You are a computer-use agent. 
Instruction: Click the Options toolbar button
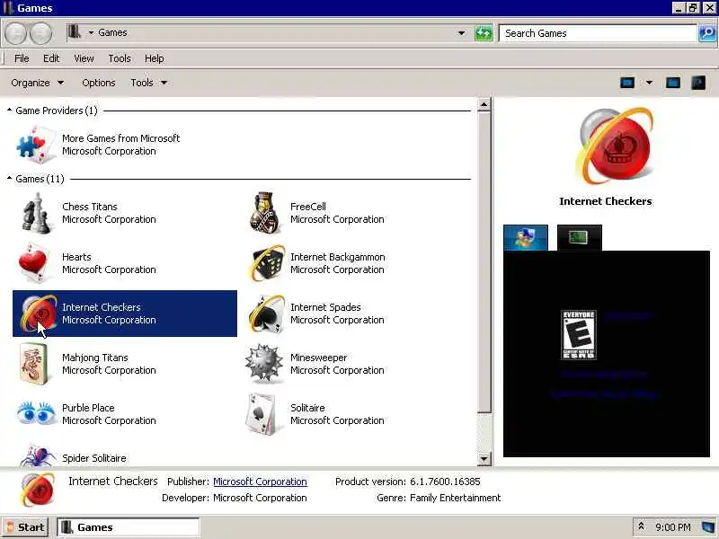[x=99, y=83]
